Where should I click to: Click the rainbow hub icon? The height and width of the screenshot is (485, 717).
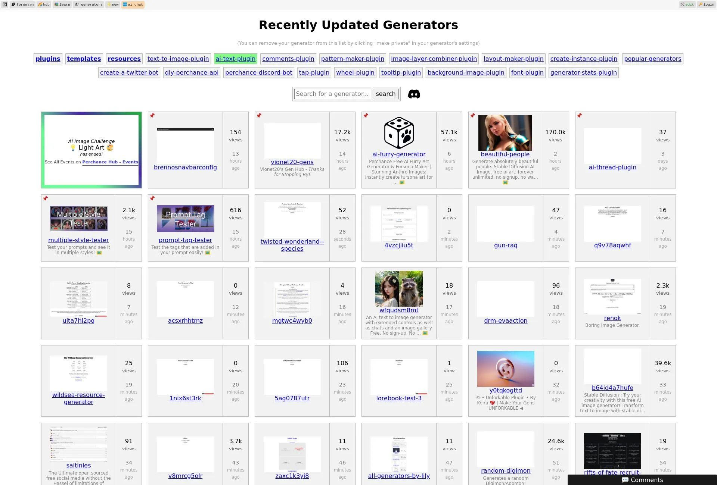coord(40,4)
